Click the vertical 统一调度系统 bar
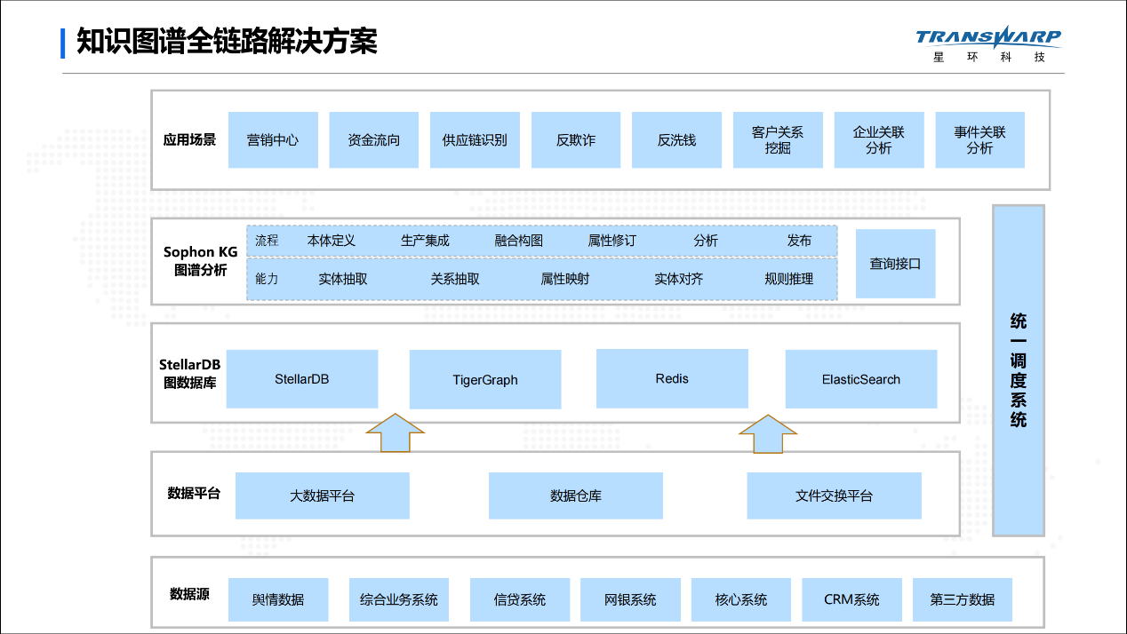The image size is (1127, 634). (x=1019, y=370)
